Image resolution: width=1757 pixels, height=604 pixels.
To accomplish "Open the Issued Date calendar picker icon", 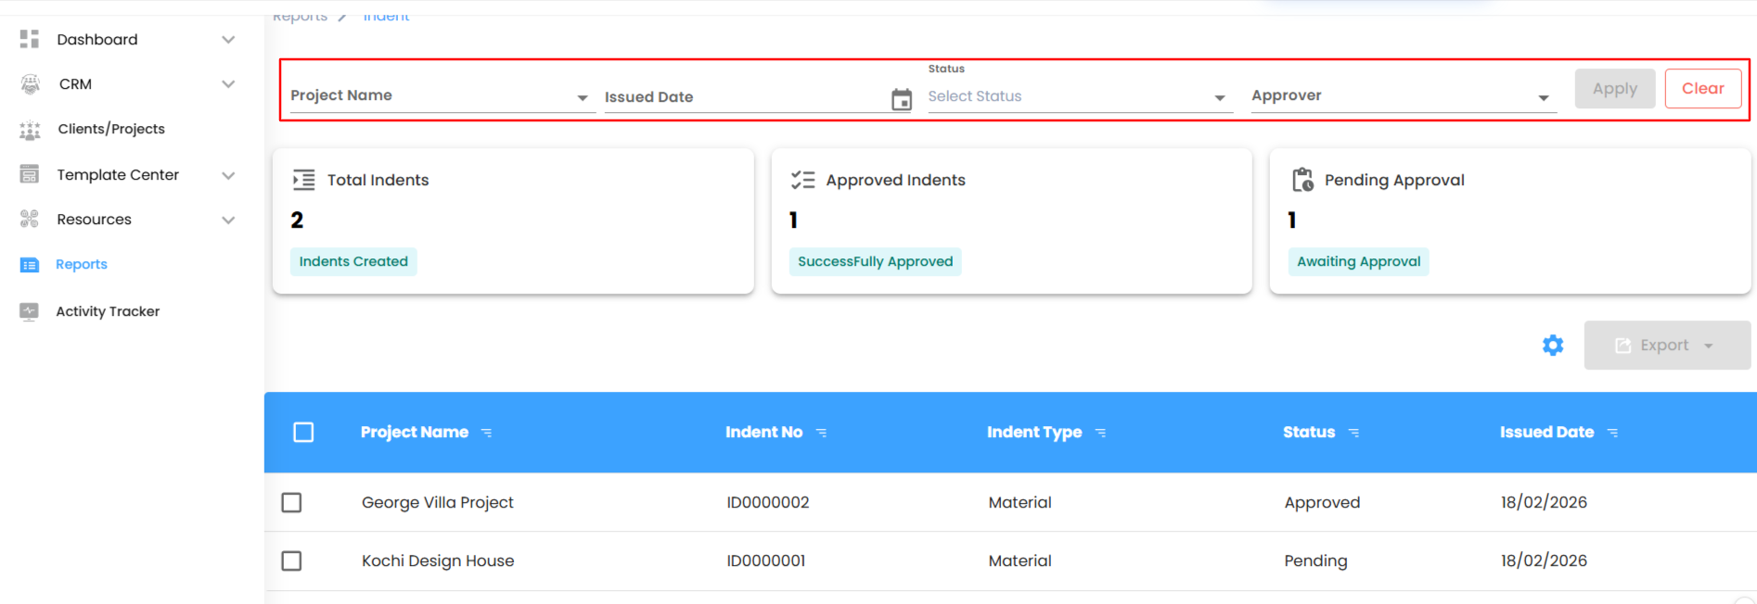I will (x=901, y=99).
